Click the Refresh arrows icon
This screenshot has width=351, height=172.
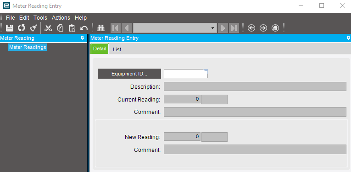tap(22, 28)
